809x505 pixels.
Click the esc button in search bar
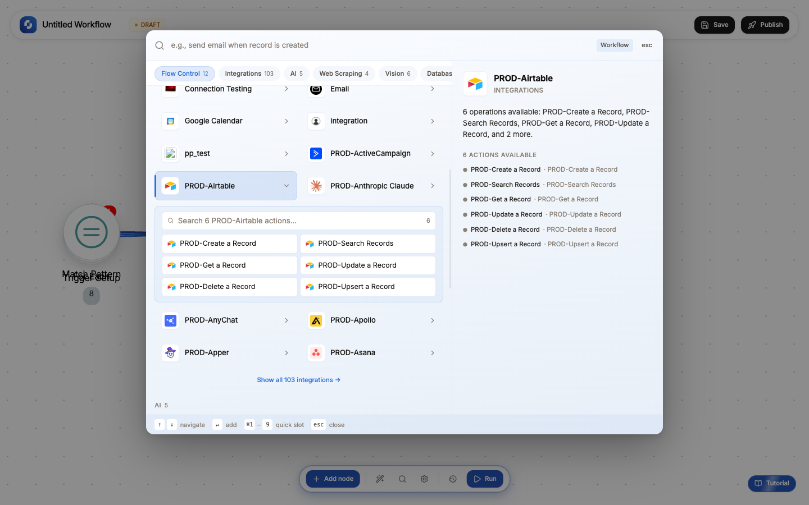(x=647, y=45)
